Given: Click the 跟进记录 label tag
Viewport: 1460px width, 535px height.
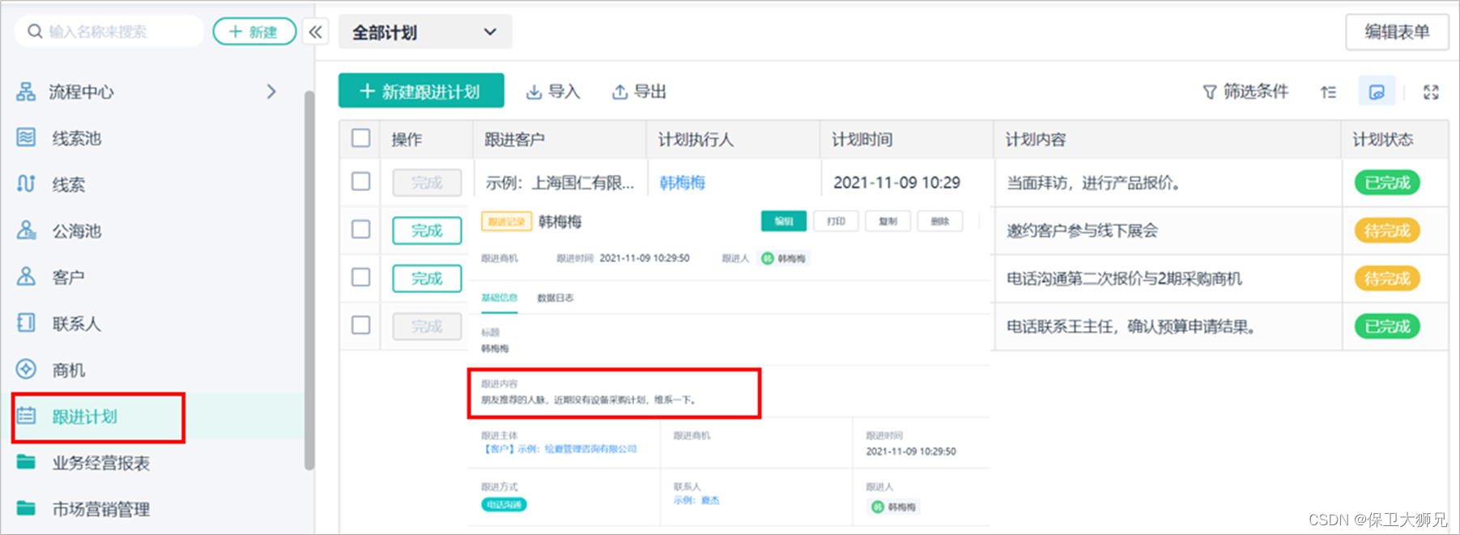Looking at the screenshot, I should coord(506,221).
